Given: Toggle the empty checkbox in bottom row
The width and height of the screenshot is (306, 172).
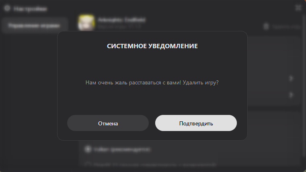Looking at the screenshot, I should click(x=88, y=164).
